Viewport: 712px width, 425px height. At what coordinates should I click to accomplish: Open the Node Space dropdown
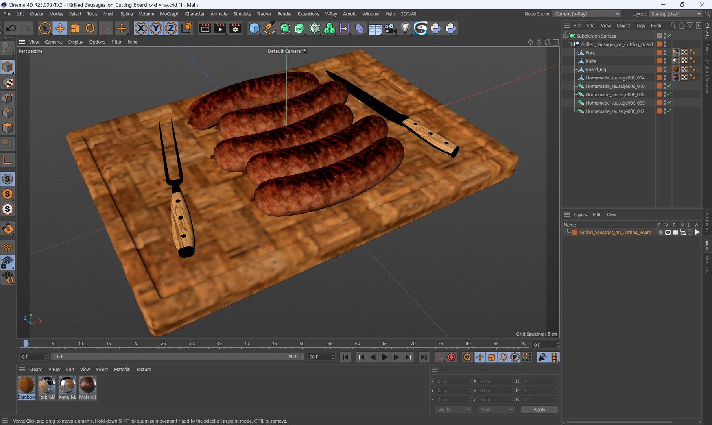587,14
